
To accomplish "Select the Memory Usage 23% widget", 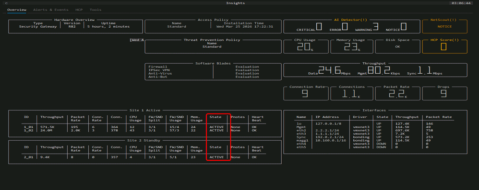I will pos(352,46).
